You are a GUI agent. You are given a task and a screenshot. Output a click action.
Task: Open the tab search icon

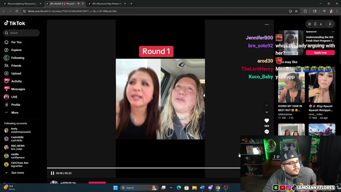point(315,11)
